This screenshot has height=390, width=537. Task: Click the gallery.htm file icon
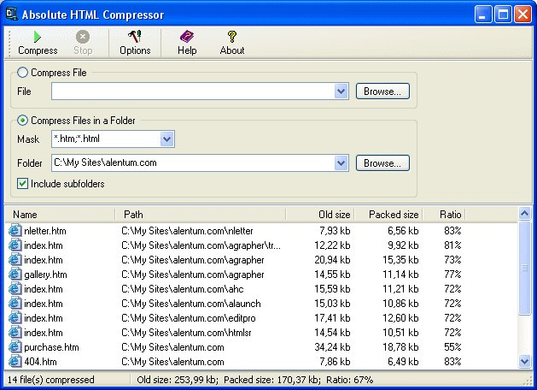tap(15, 275)
